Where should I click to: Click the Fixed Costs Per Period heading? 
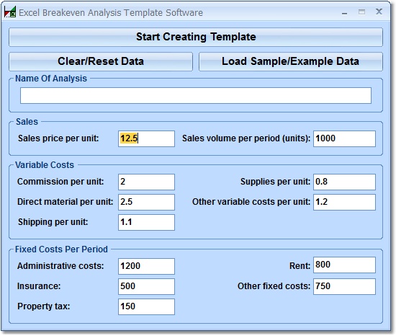pos(61,249)
